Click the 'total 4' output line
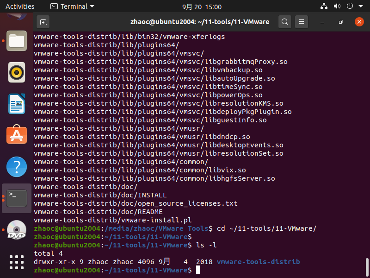The width and height of the screenshot is (370, 278). (49, 253)
